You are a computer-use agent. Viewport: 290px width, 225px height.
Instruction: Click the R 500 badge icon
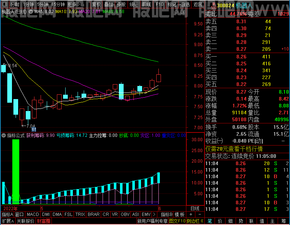pyautogui.click(x=214, y=6)
